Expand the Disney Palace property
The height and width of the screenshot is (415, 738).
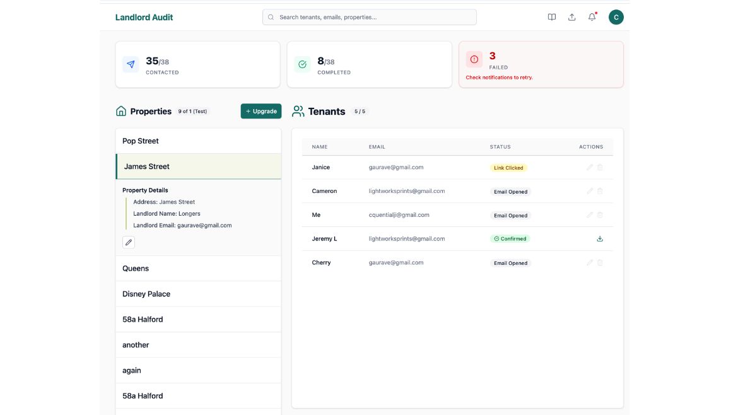point(198,294)
